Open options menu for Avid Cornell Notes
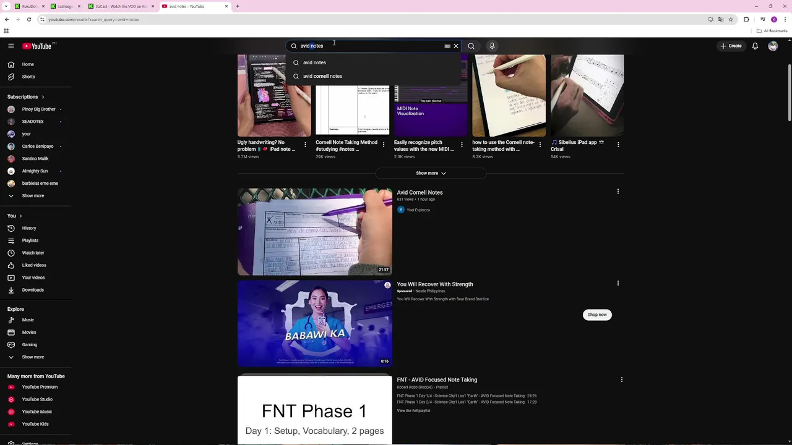 click(618, 192)
